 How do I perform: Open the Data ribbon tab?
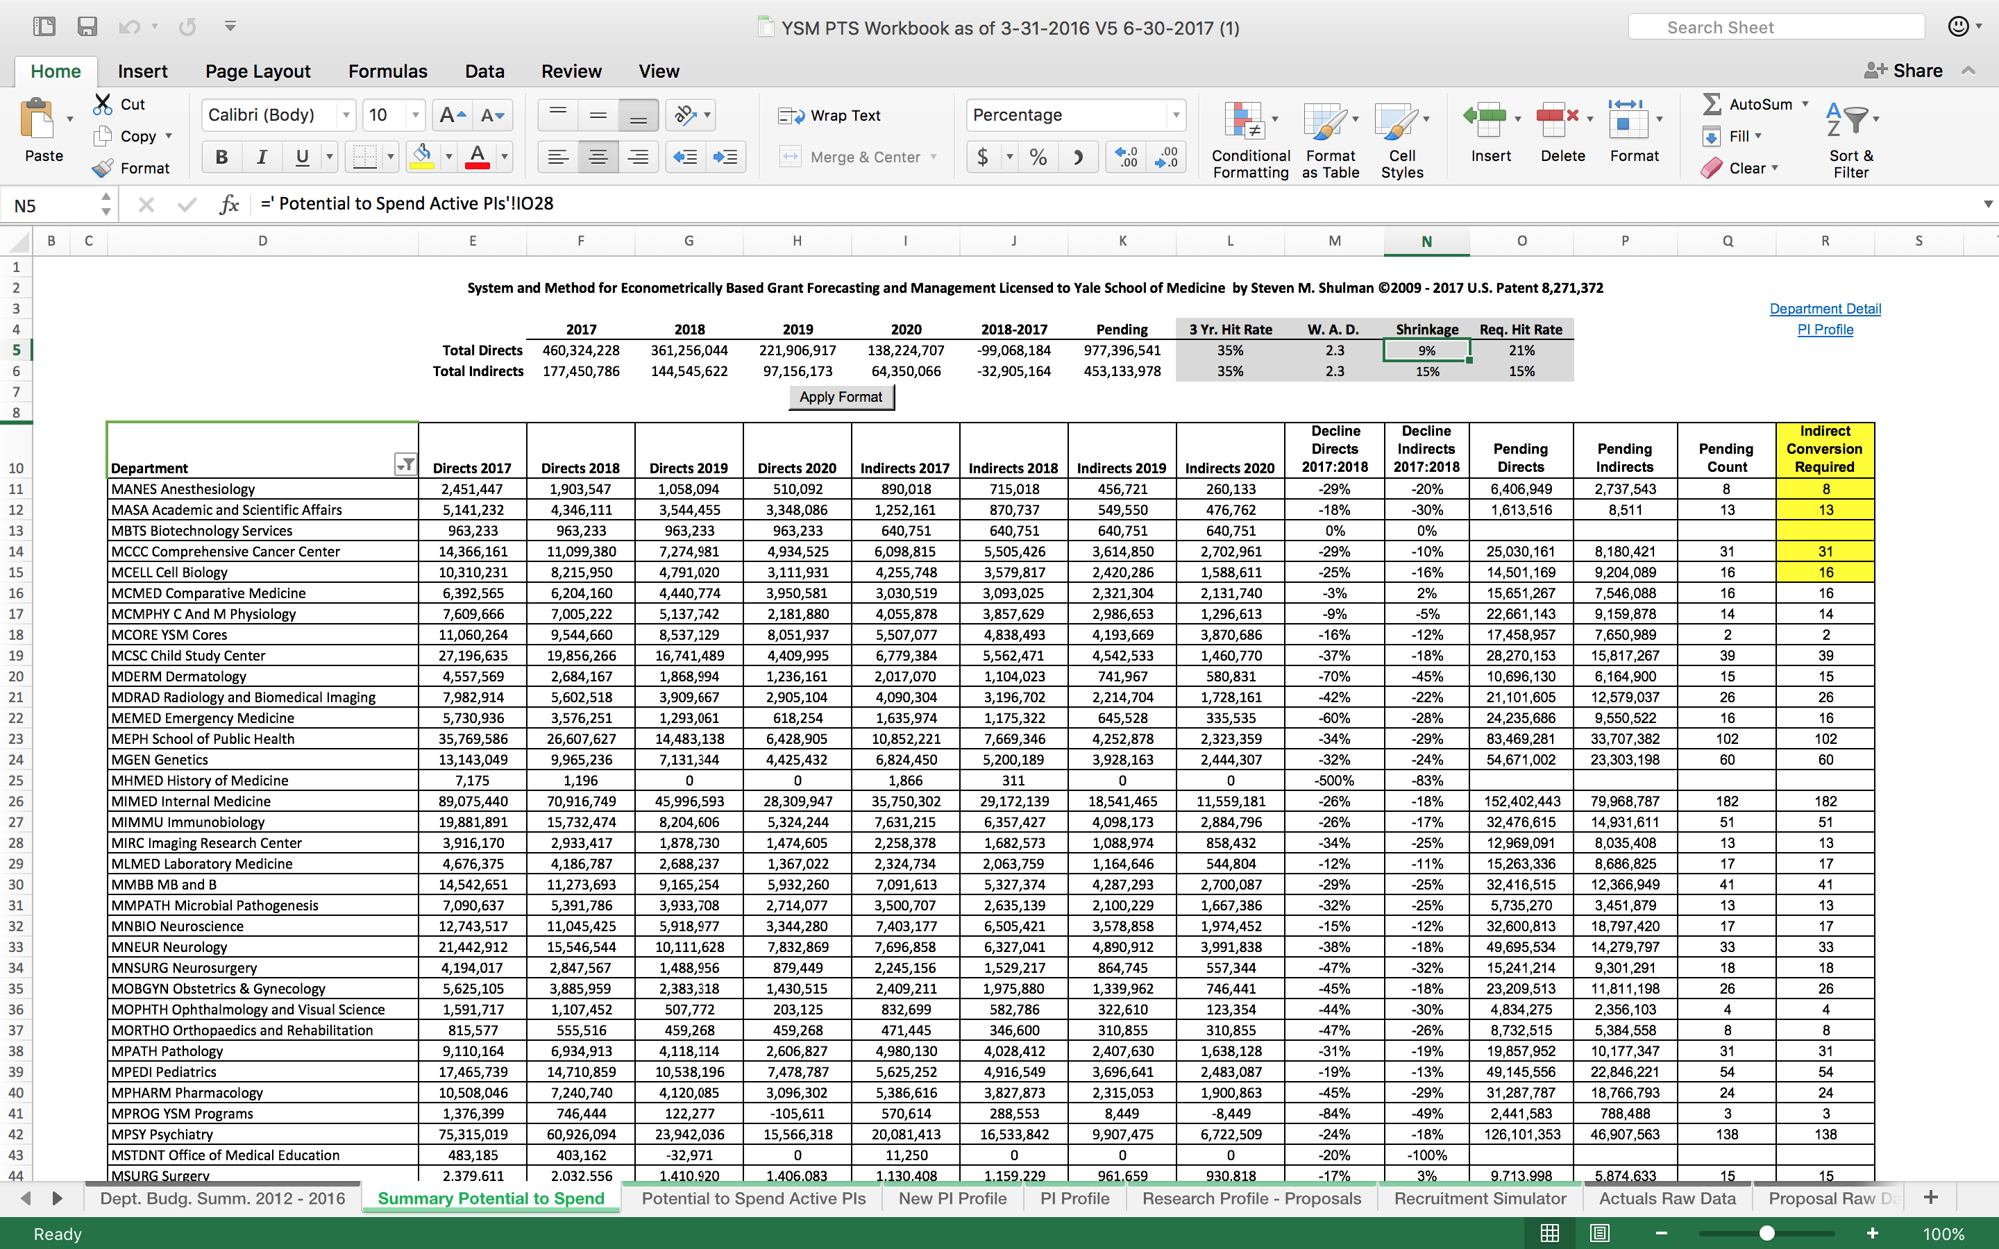[485, 72]
